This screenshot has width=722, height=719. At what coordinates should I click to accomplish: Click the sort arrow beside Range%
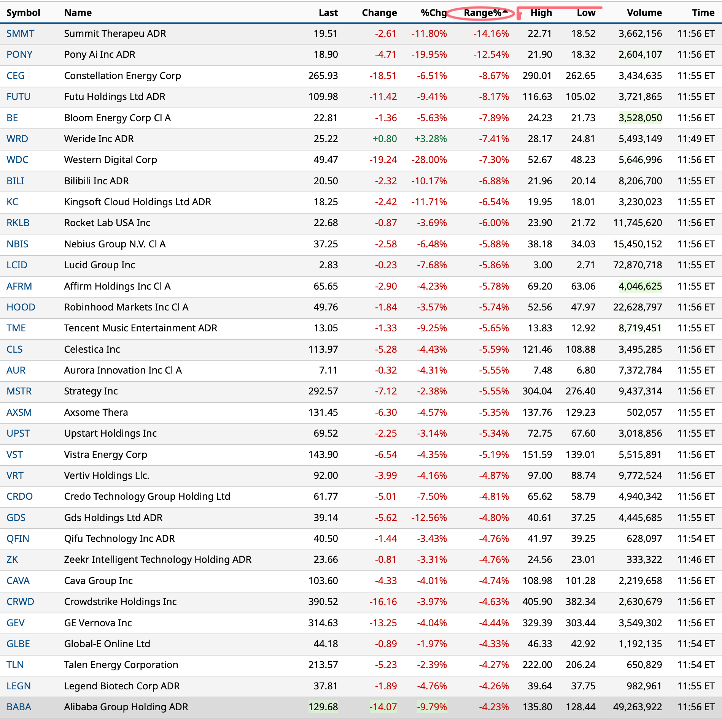click(505, 12)
